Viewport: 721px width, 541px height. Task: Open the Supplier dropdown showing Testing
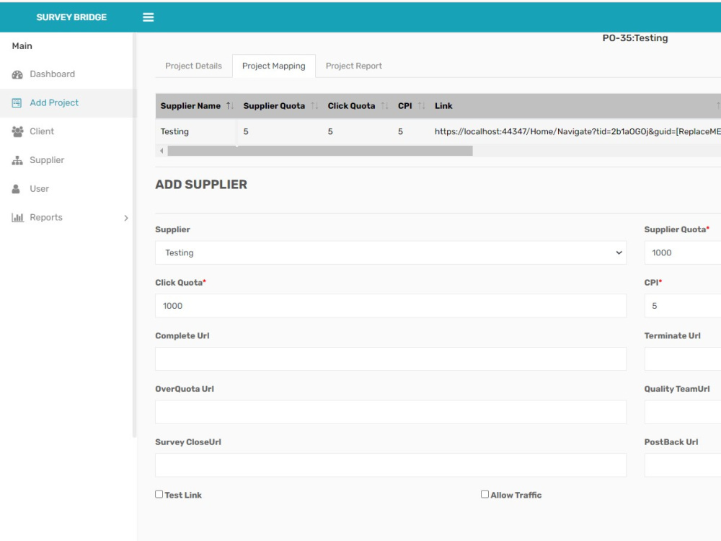[391, 252]
